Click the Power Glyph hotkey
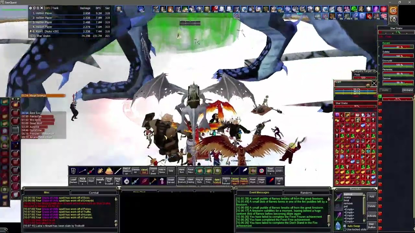Image resolution: width=415 pixels, height=233 pixels. (x=253, y=181)
